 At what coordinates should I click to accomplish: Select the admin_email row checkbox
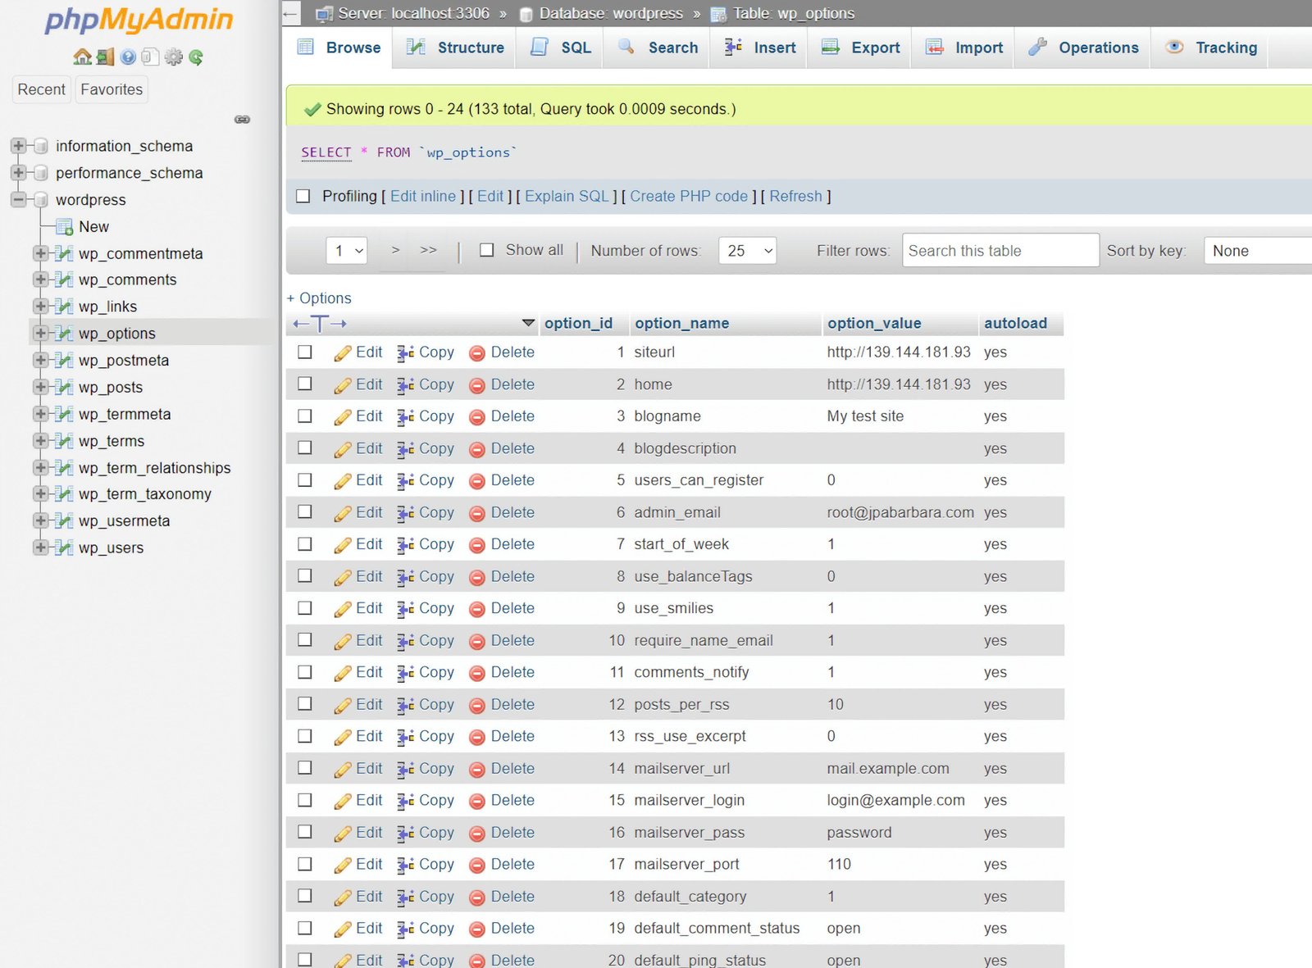(305, 512)
